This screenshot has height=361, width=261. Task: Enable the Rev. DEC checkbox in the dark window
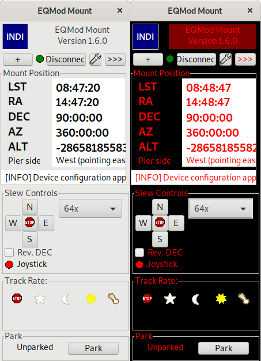tap(139, 253)
